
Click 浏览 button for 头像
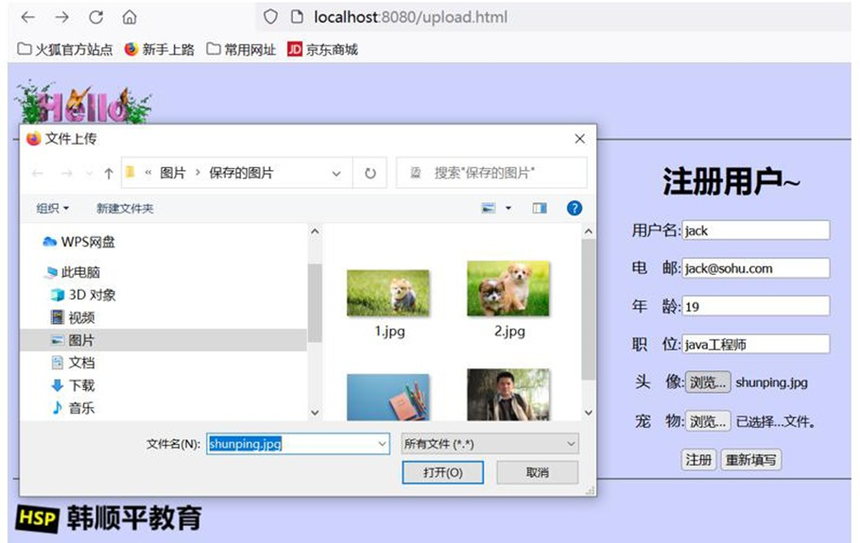coord(708,382)
